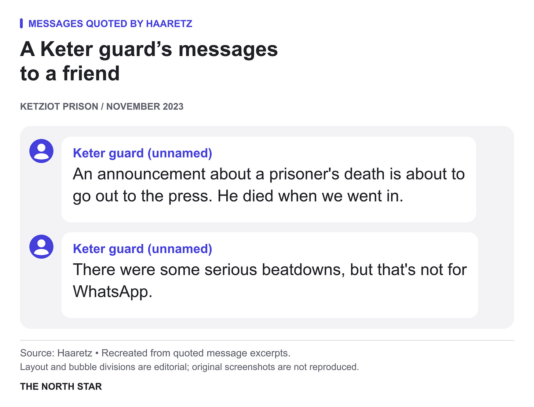The width and height of the screenshot is (534, 407).
Task: Click the empty white area under the "WhatsApp." text
Action: [x=270, y=310]
